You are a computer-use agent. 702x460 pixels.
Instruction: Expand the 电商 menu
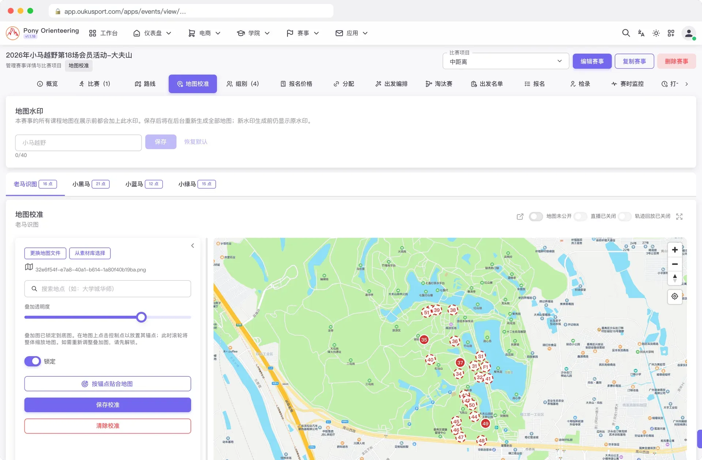click(204, 33)
